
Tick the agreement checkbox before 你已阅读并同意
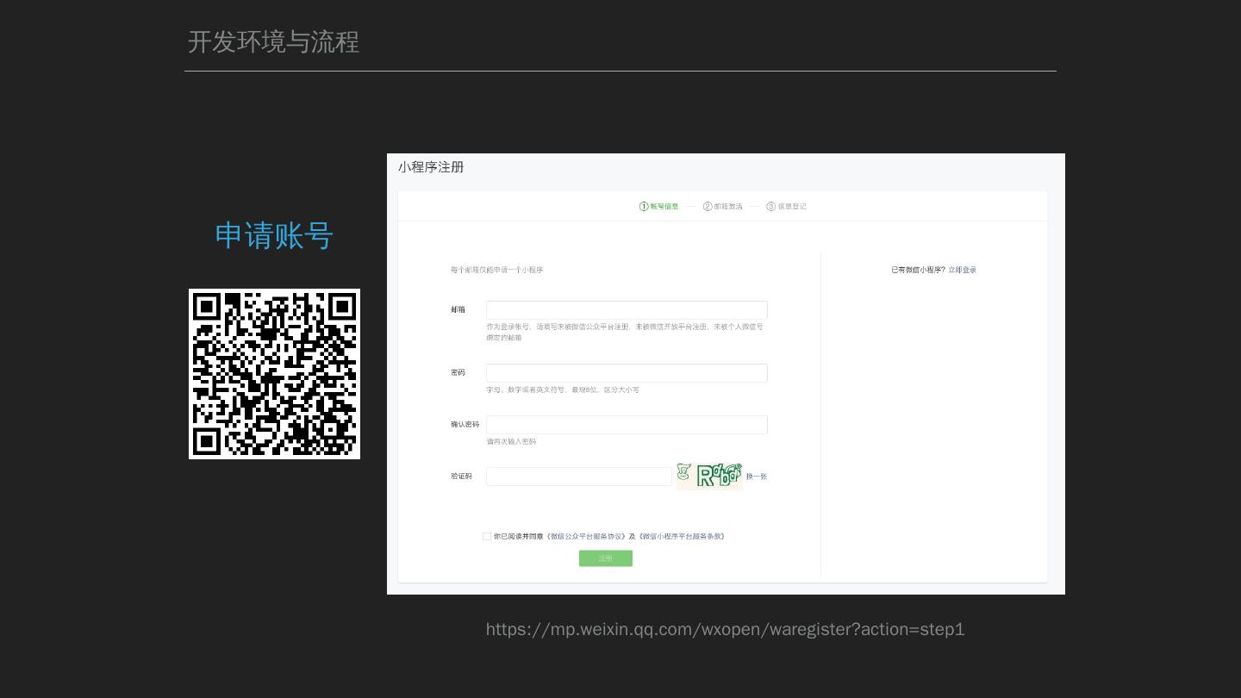[487, 536]
